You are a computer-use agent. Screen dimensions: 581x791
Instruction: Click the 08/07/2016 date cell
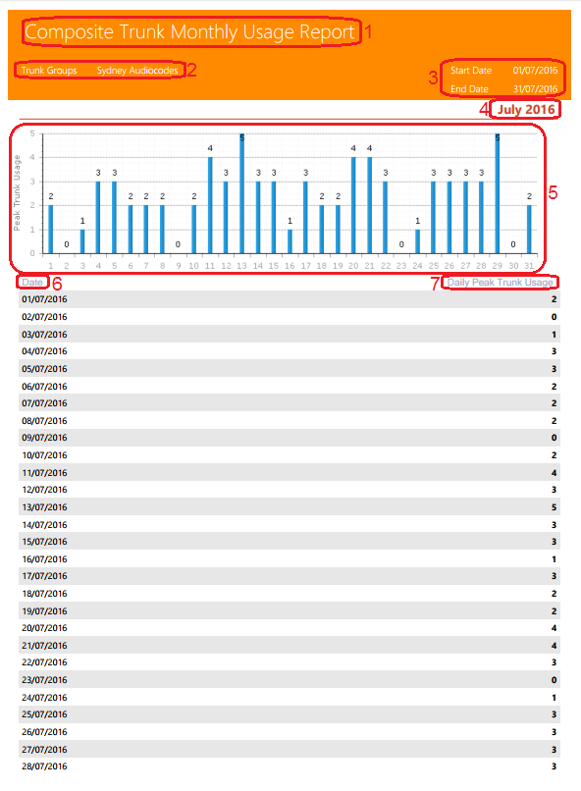click(x=44, y=420)
